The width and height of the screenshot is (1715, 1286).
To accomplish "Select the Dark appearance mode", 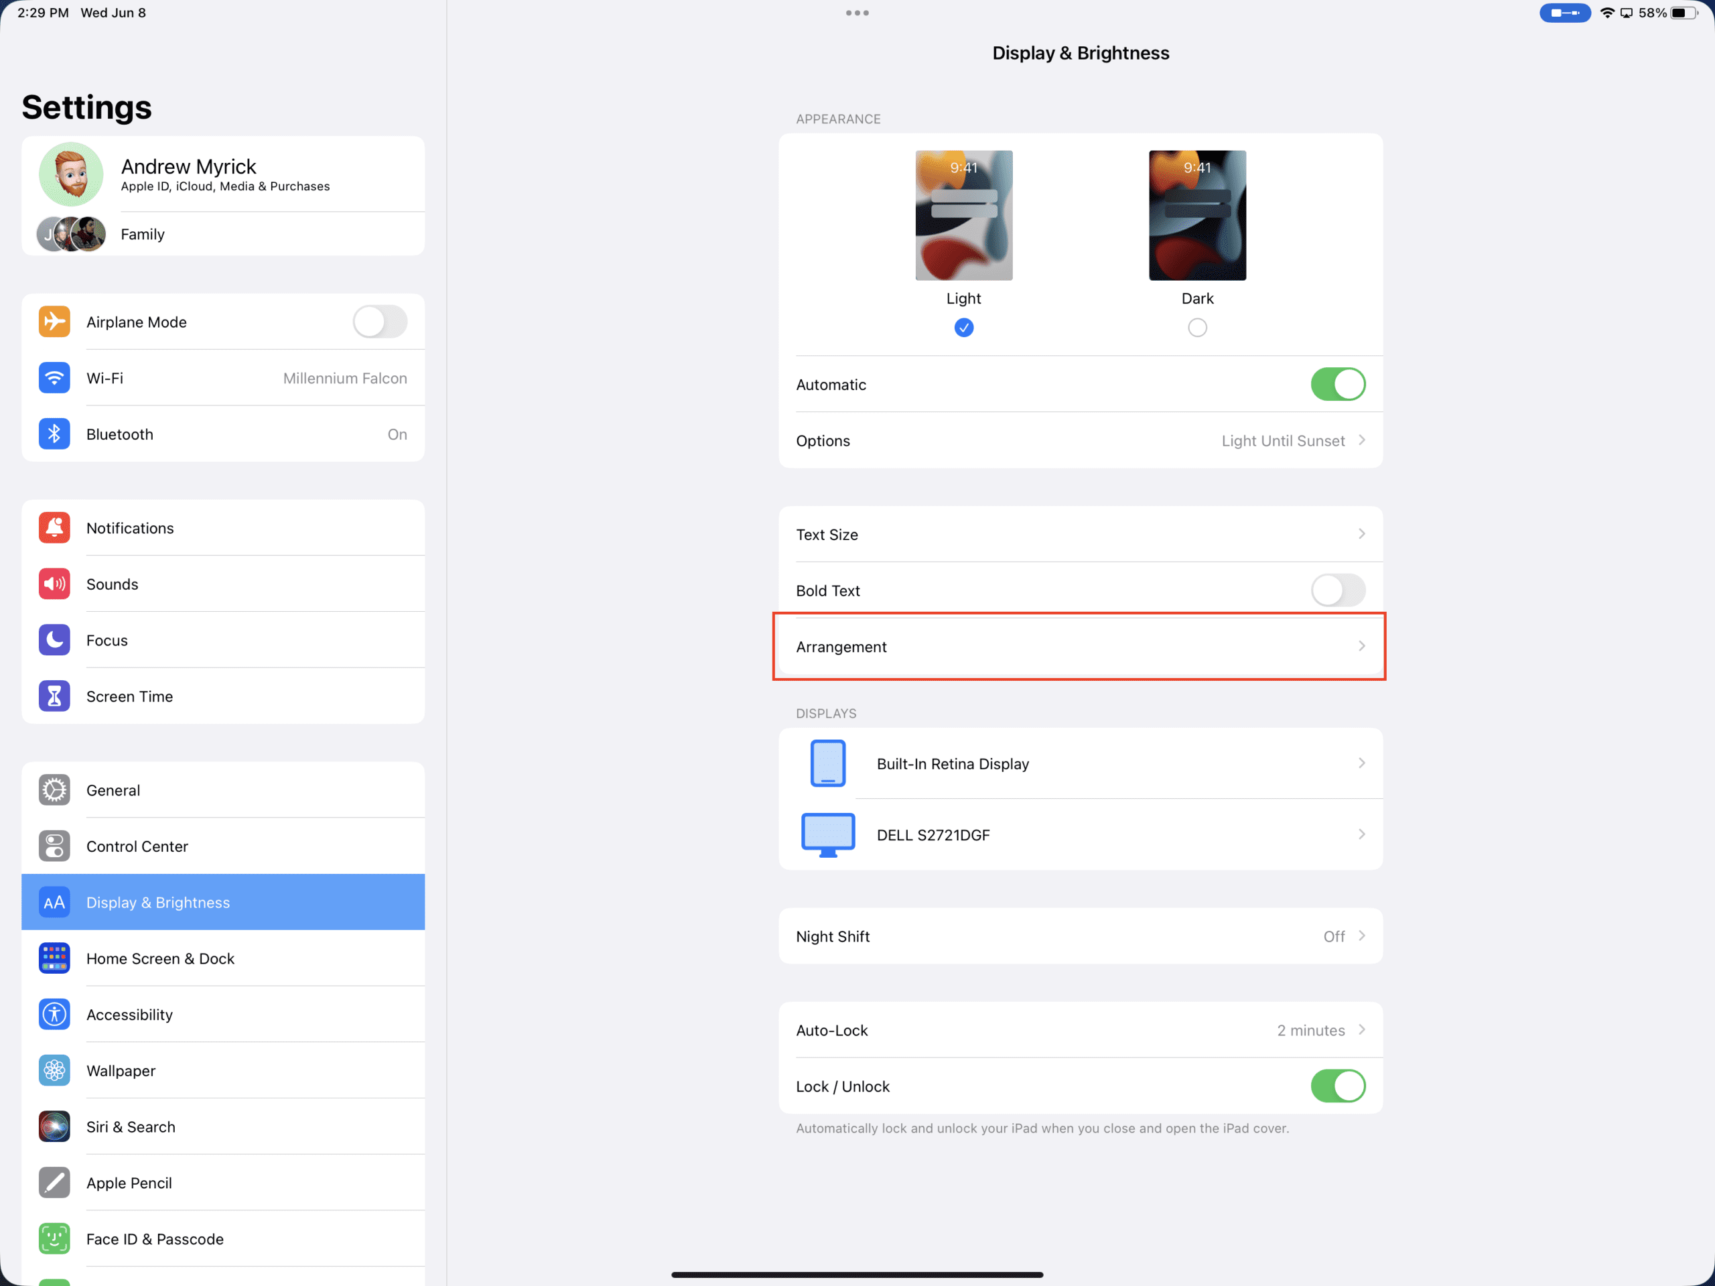I will (1195, 327).
